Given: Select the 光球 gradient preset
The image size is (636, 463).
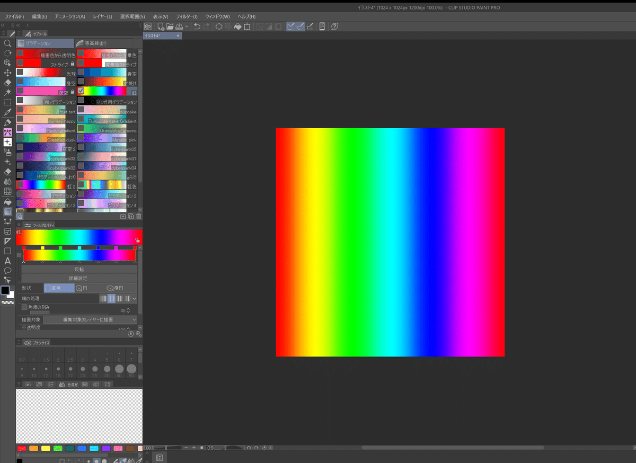Looking at the screenshot, I should [x=46, y=73].
